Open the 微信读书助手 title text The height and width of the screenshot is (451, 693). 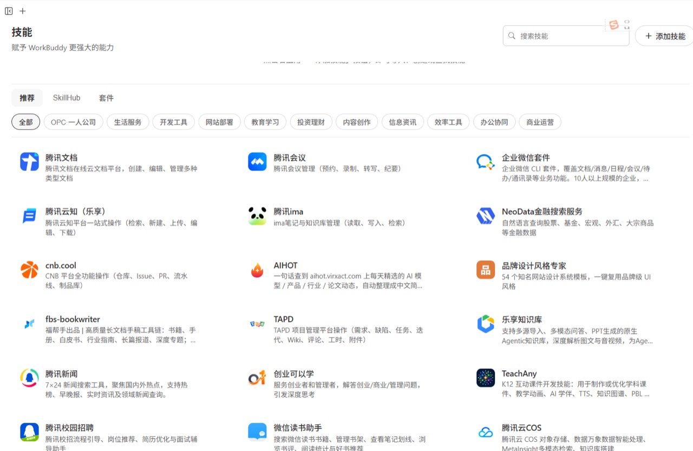pyautogui.click(x=298, y=428)
